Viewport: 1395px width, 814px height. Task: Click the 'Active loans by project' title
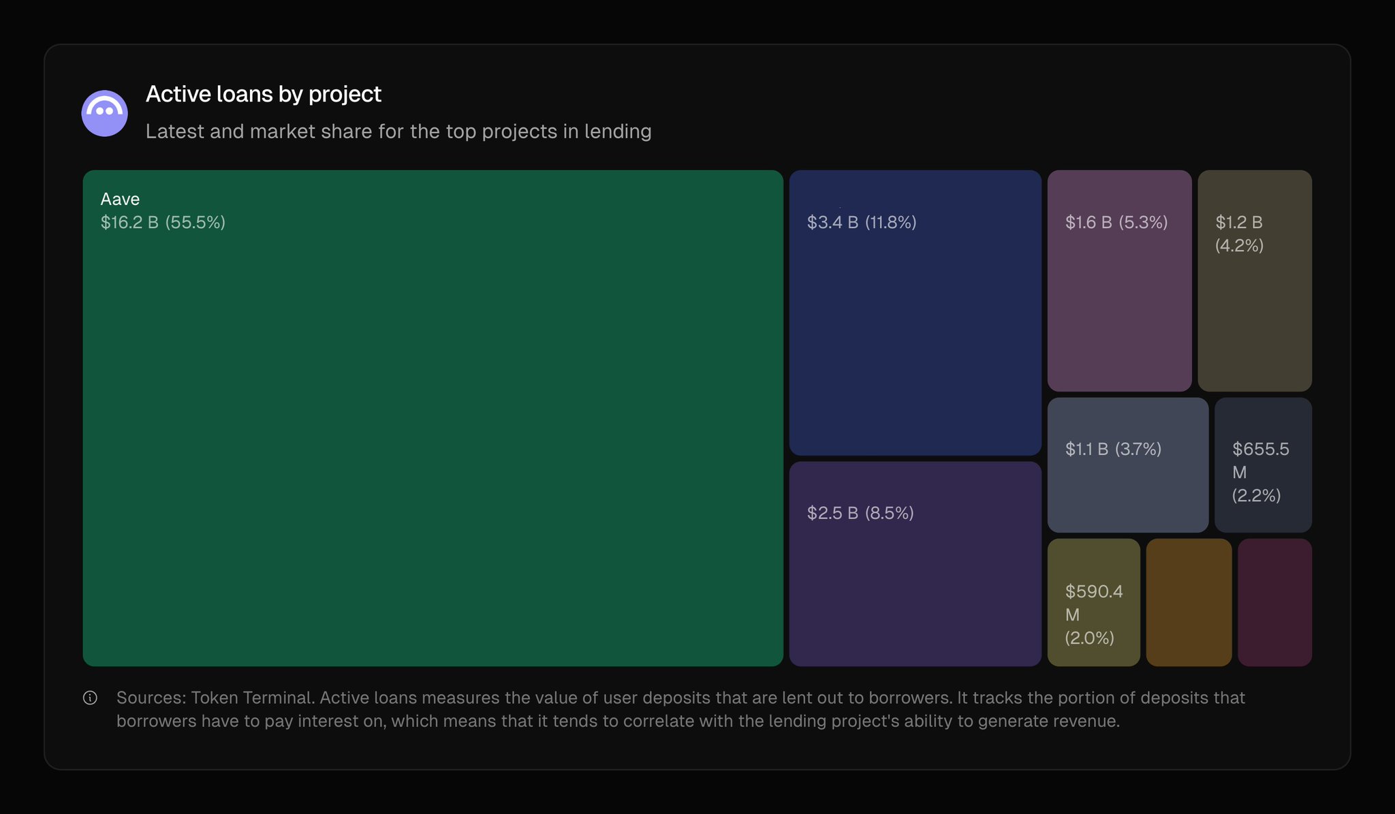[x=264, y=94]
